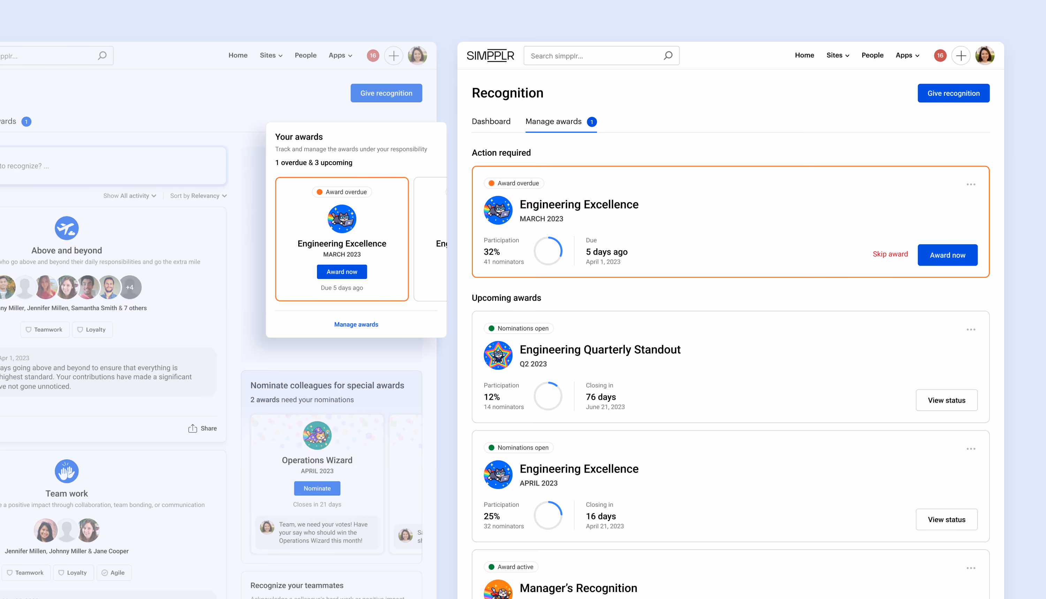The height and width of the screenshot is (599, 1046).
Task: Expand the Apps dropdown in right window
Action: click(907, 55)
